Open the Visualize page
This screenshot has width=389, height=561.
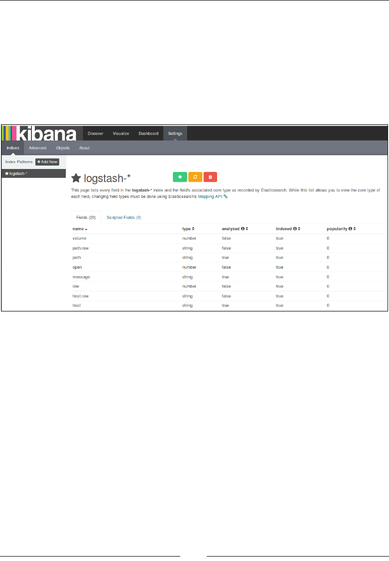tap(121, 134)
